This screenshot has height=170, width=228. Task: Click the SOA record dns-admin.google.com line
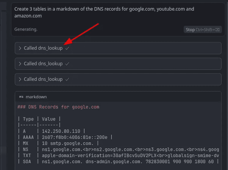coord(114,162)
